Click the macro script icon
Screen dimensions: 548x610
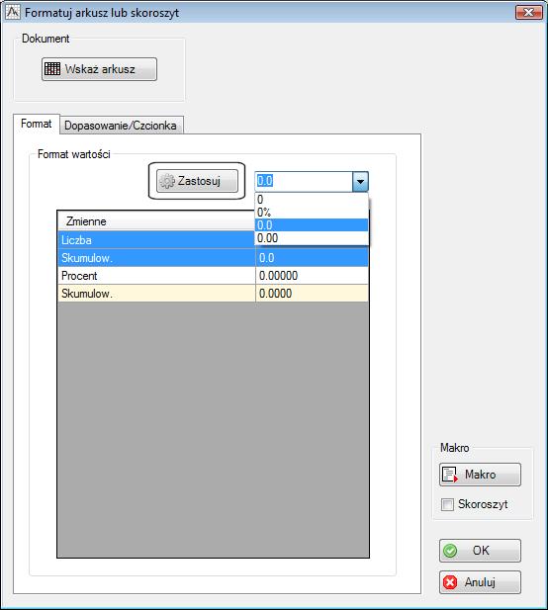click(450, 475)
